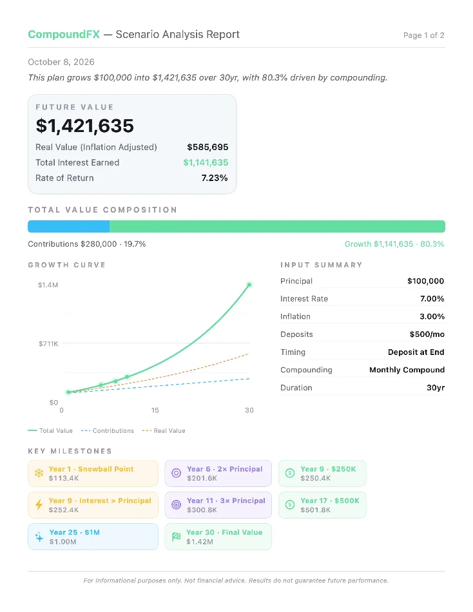473x612 pixels.
Task: Click the Total Interest Earned $1,141,635 value
Action: click(x=206, y=163)
